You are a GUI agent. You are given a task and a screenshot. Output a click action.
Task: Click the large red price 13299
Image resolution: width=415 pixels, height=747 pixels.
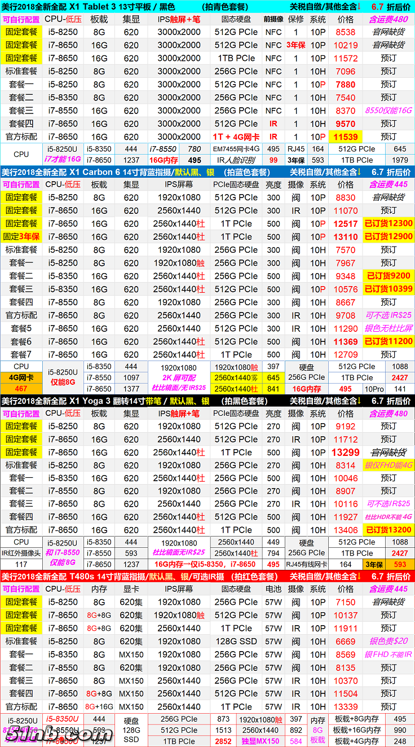coord(346,452)
